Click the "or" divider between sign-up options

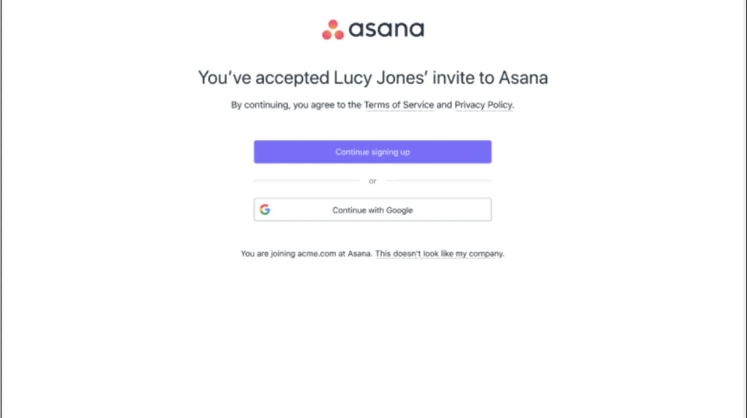point(372,180)
